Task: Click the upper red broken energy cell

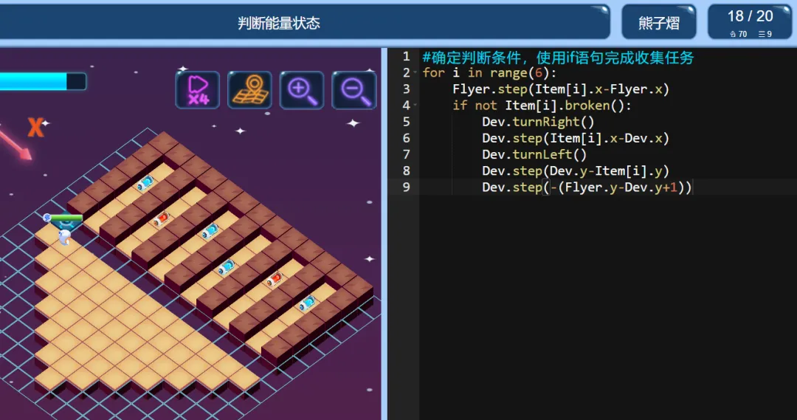Action: (162, 220)
